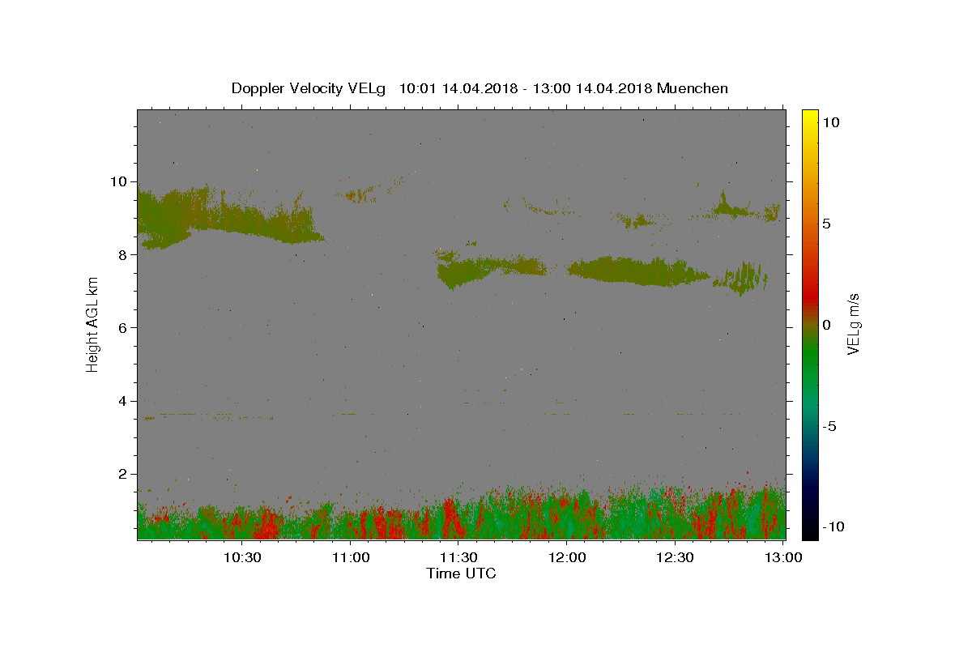Click the 'Height AGL km' axis label
Screen dimensions: 972x648
click(92, 324)
